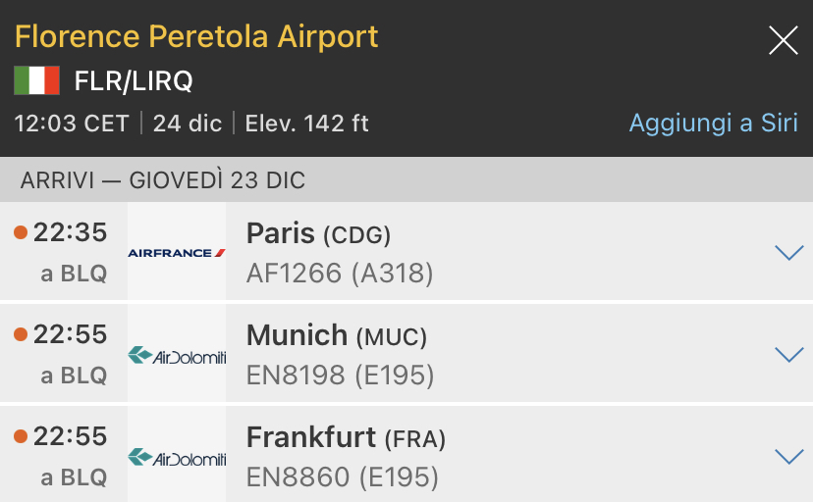Tap the Italian flag icon
Screen dimensions: 813x502
coord(36,80)
